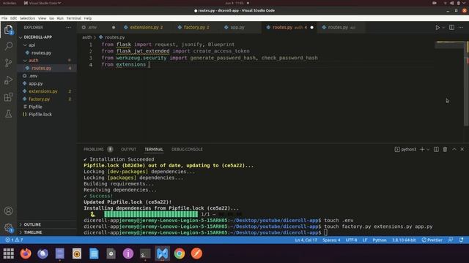This screenshot has width=469, height=263.
Task: Open notifications bell in status bar
Action: point(461,240)
